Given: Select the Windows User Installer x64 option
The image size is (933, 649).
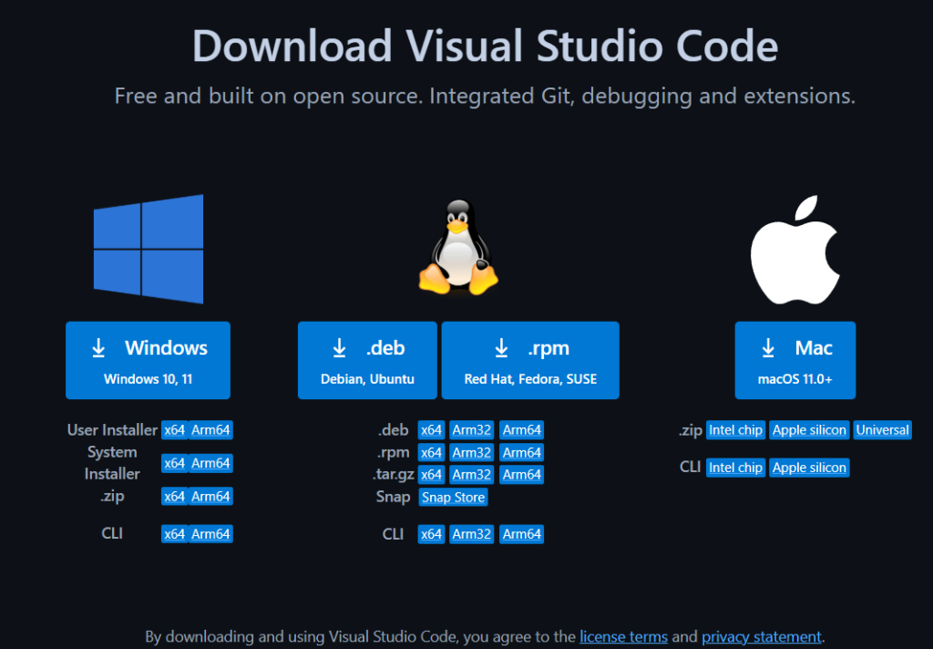Looking at the screenshot, I should (174, 430).
